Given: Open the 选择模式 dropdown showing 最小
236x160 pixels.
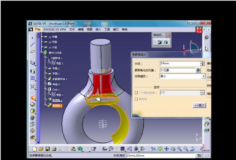Looking at the screenshot, I should click(183, 76).
